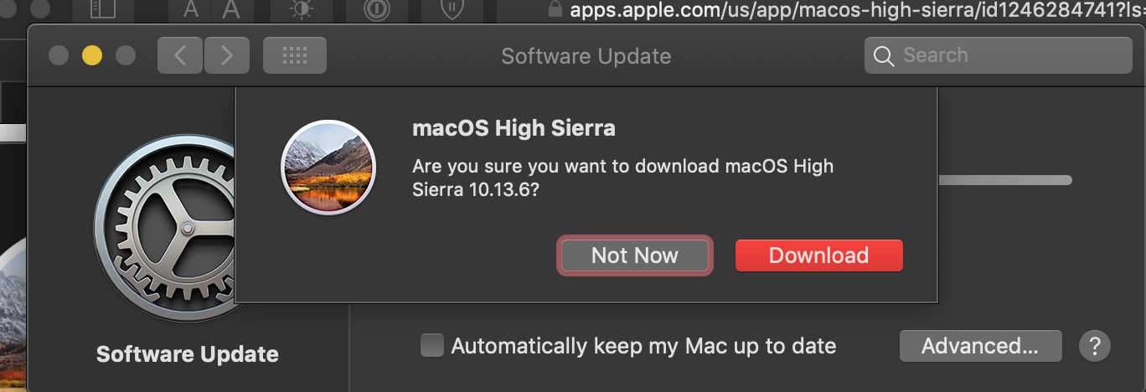The height and width of the screenshot is (392, 1146).
Task: Click the download progress bar
Action: pos(1005,180)
